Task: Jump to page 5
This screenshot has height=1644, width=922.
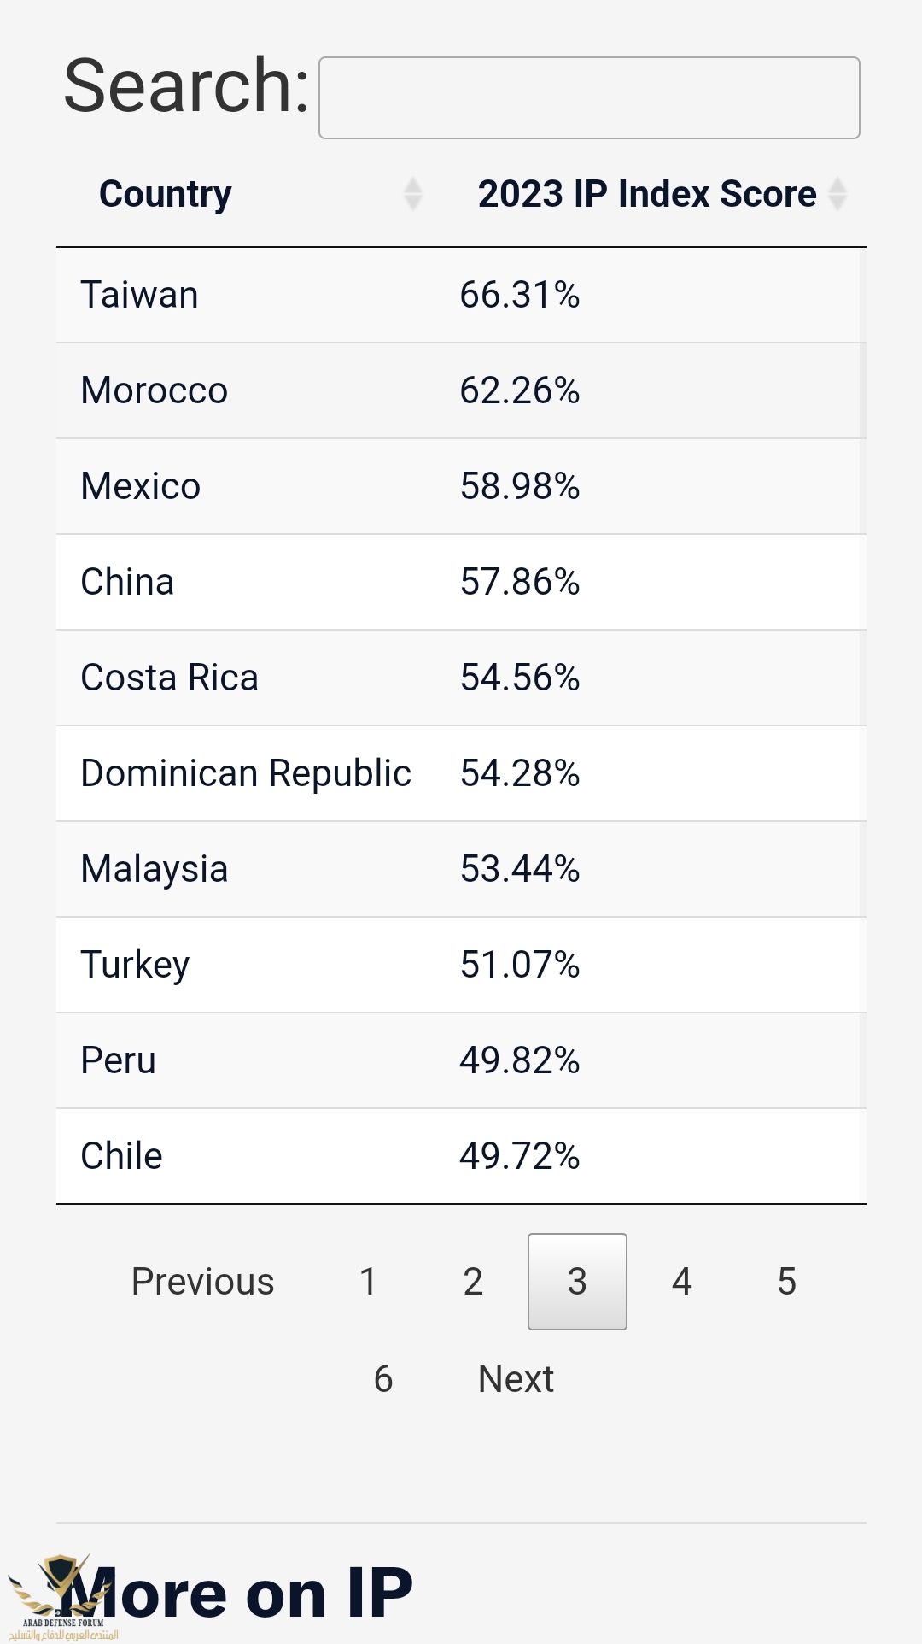Action: point(786,1282)
